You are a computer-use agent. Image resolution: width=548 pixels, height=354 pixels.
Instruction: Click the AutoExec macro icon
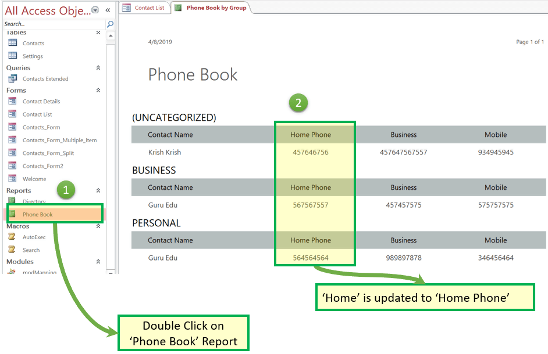coord(12,237)
